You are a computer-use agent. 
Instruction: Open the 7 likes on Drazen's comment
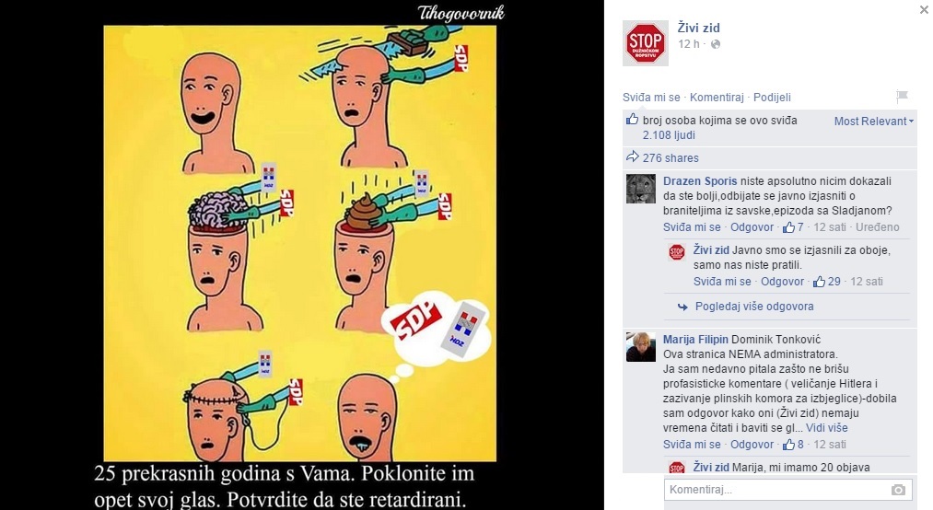pyautogui.click(x=794, y=227)
